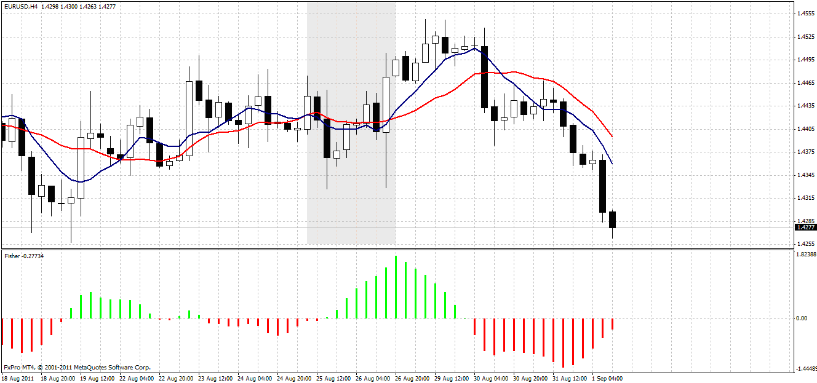817x383 pixels.
Task: Select the 1.4555 price axis label
Action: coord(805,13)
